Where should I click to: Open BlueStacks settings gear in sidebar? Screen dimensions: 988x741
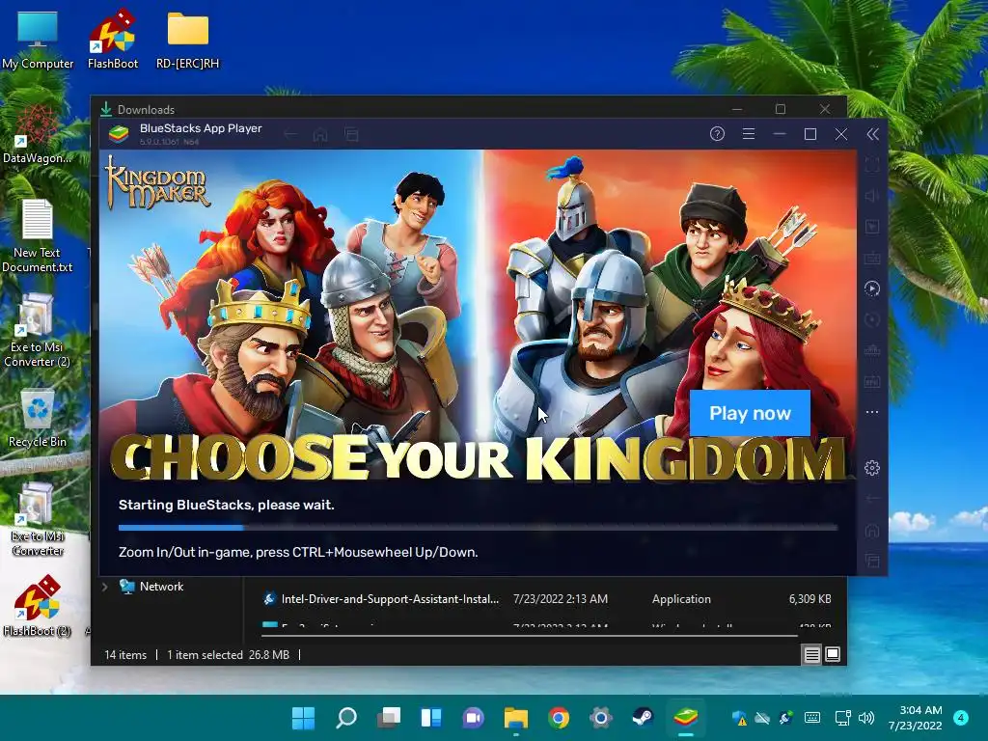pos(872,468)
